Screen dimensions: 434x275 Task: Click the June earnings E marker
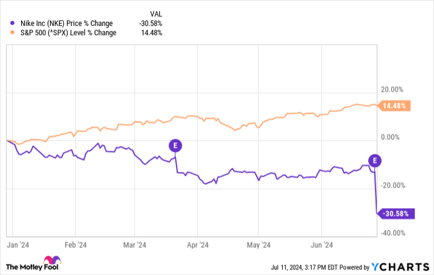pyautogui.click(x=374, y=160)
